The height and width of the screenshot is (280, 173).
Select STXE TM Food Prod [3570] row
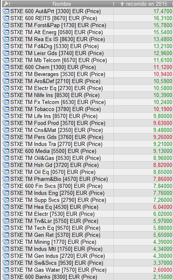pyautogui.click(x=87, y=123)
